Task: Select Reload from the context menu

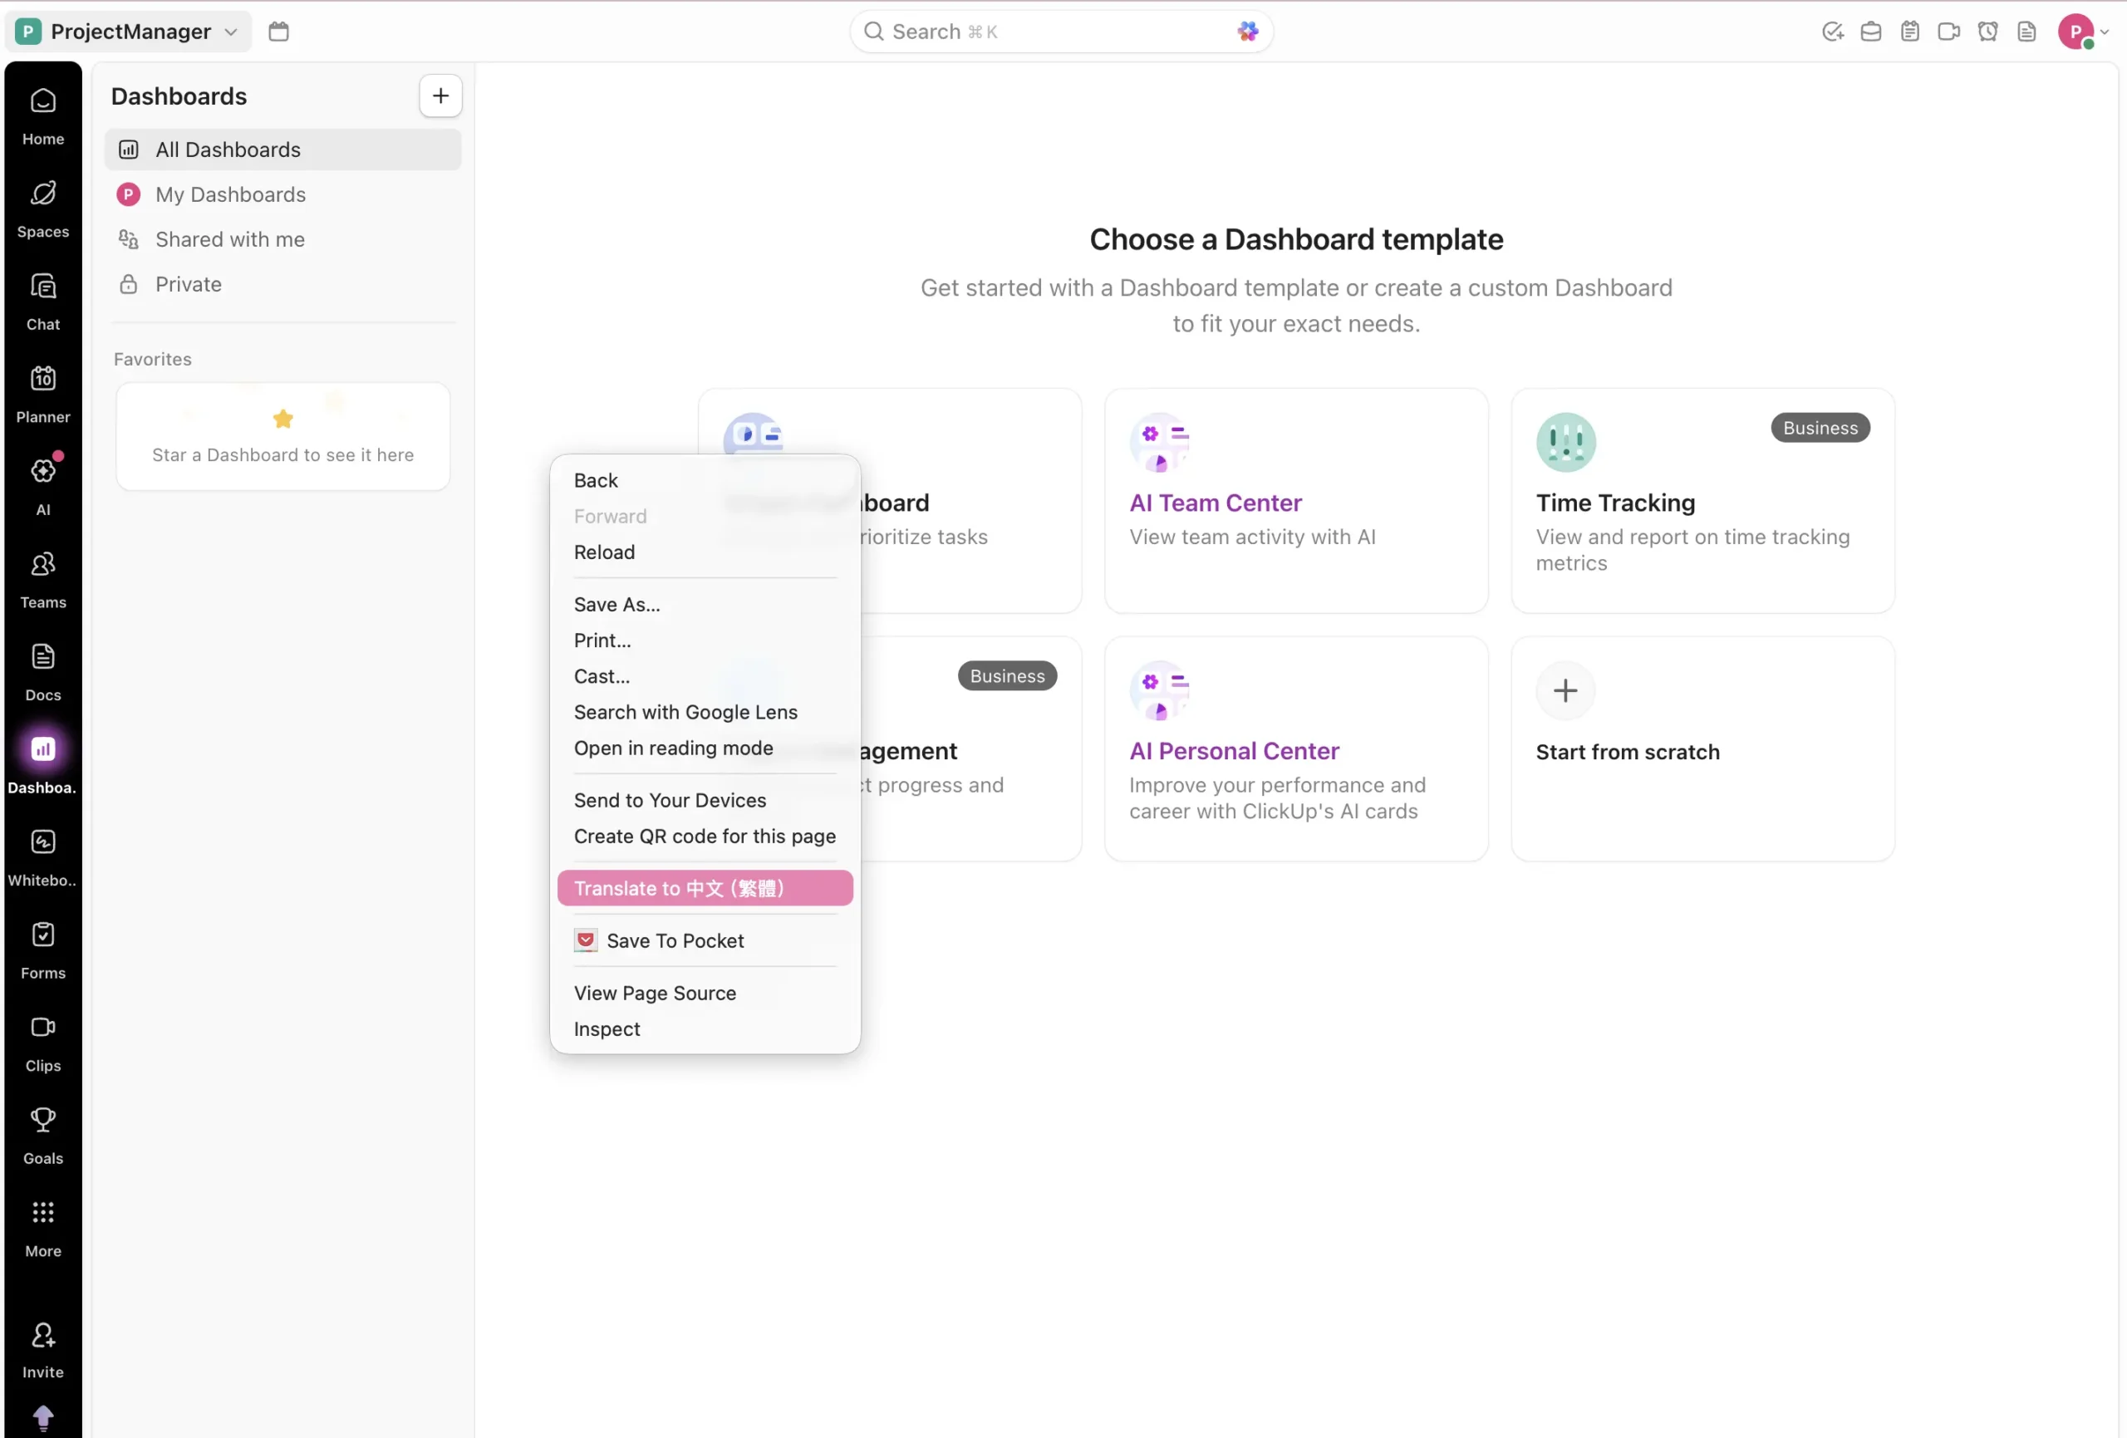Action: 604,552
